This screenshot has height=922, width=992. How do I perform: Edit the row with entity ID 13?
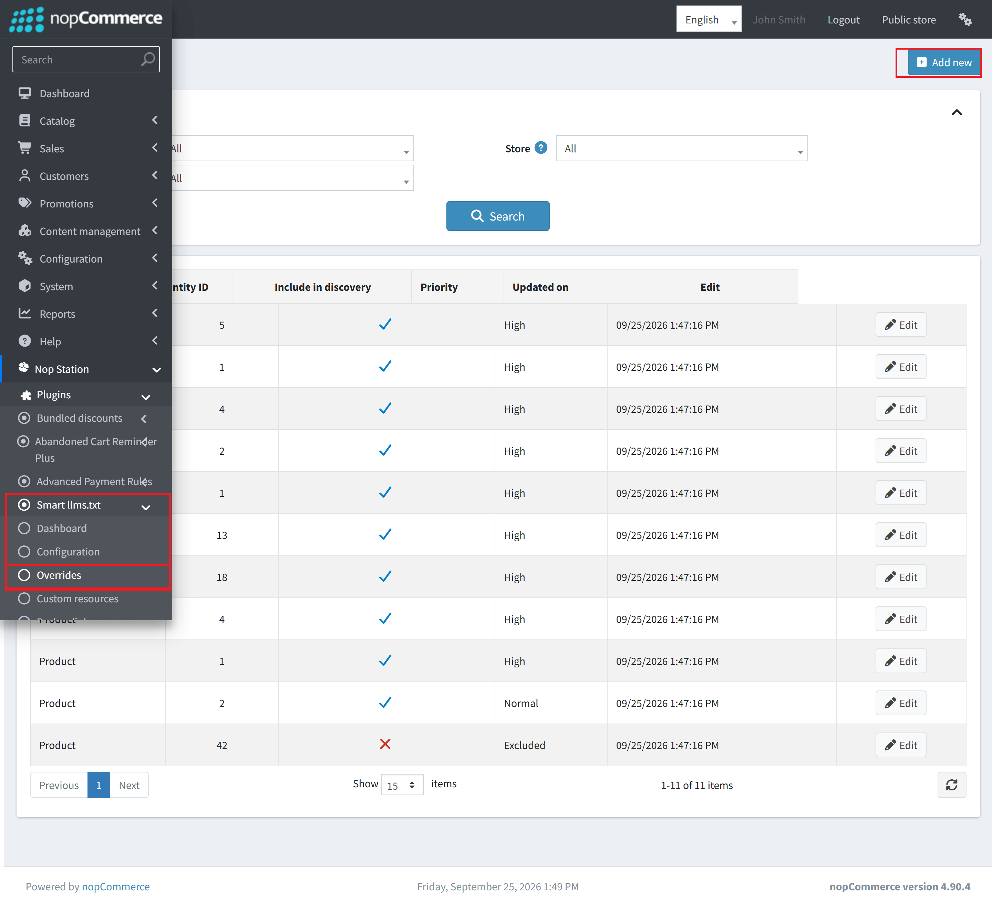click(x=900, y=535)
